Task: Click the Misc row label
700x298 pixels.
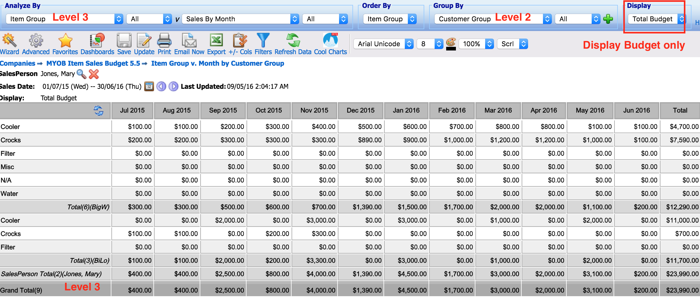Action: (7, 167)
